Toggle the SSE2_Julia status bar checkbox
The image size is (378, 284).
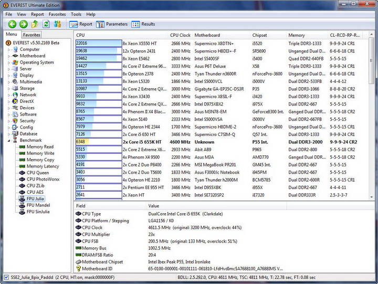coord(6,277)
